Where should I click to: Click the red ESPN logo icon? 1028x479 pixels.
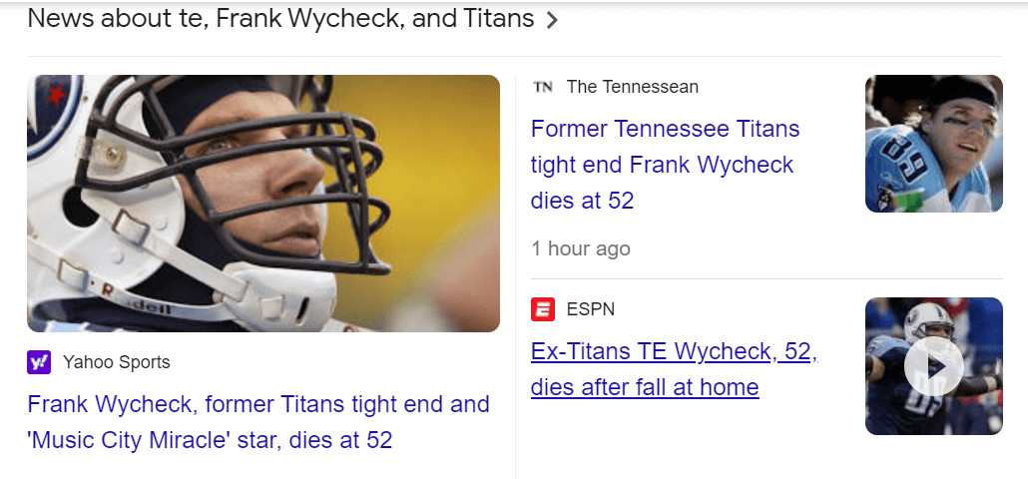pos(543,309)
